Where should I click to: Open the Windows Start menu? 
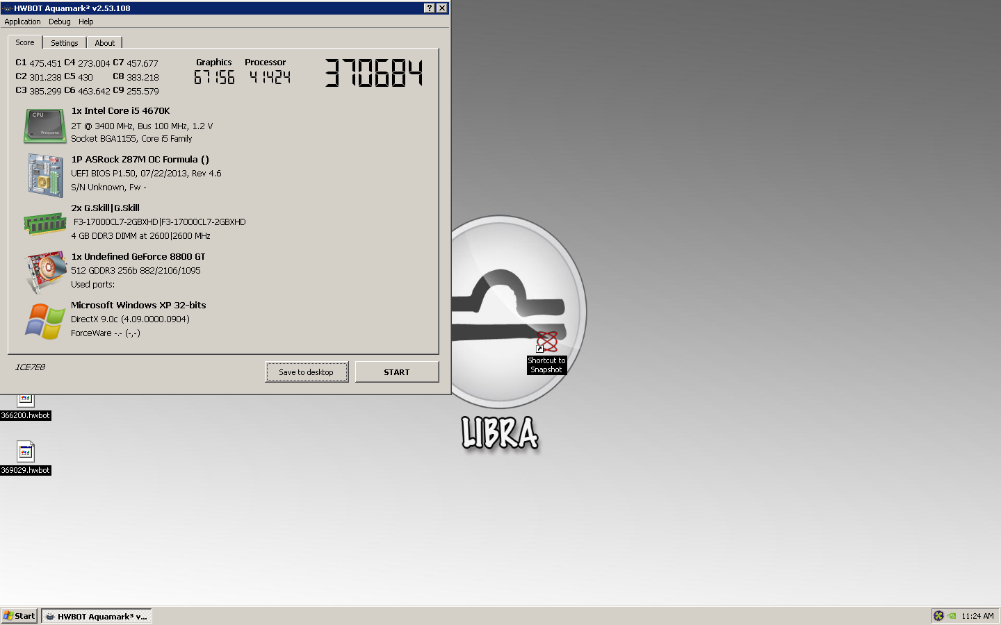pos(19,616)
